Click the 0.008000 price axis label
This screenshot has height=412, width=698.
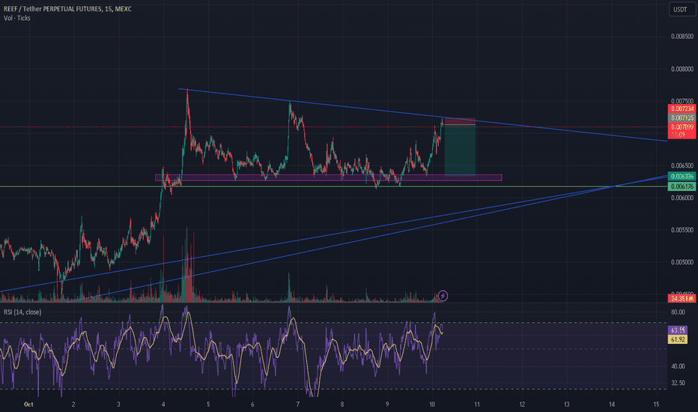682,69
